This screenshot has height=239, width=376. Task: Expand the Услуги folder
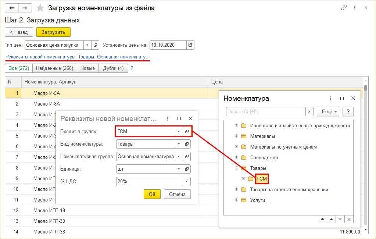[236, 200]
